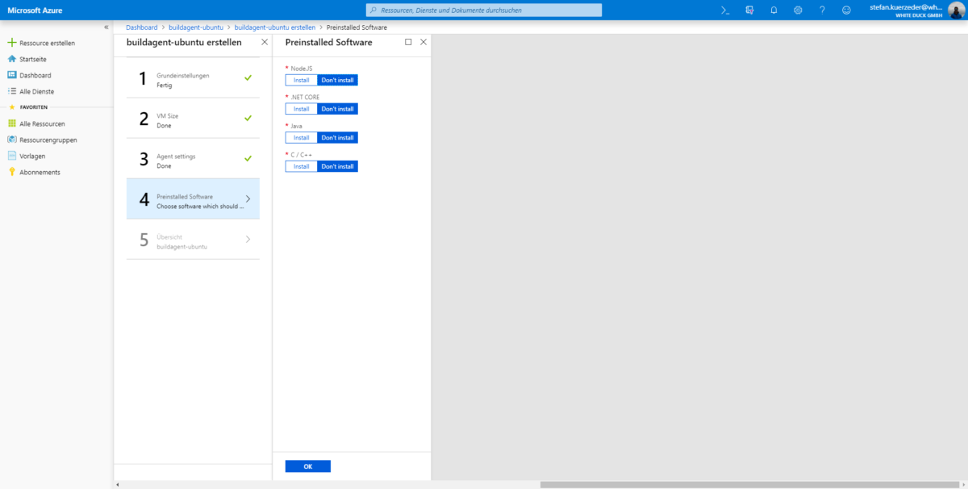Choose Don't install for C / C++
968x489 pixels.
[337, 166]
